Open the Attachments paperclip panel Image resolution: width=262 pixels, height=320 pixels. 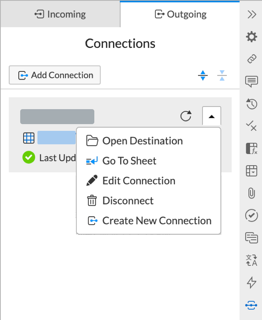pyautogui.click(x=251, y=194)
